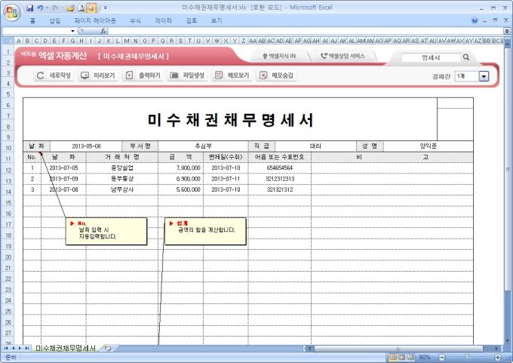This screenshot has height=363, width=513.
Task: Click the Print Preview icon in quick access
Action: [x=81, y=8]
